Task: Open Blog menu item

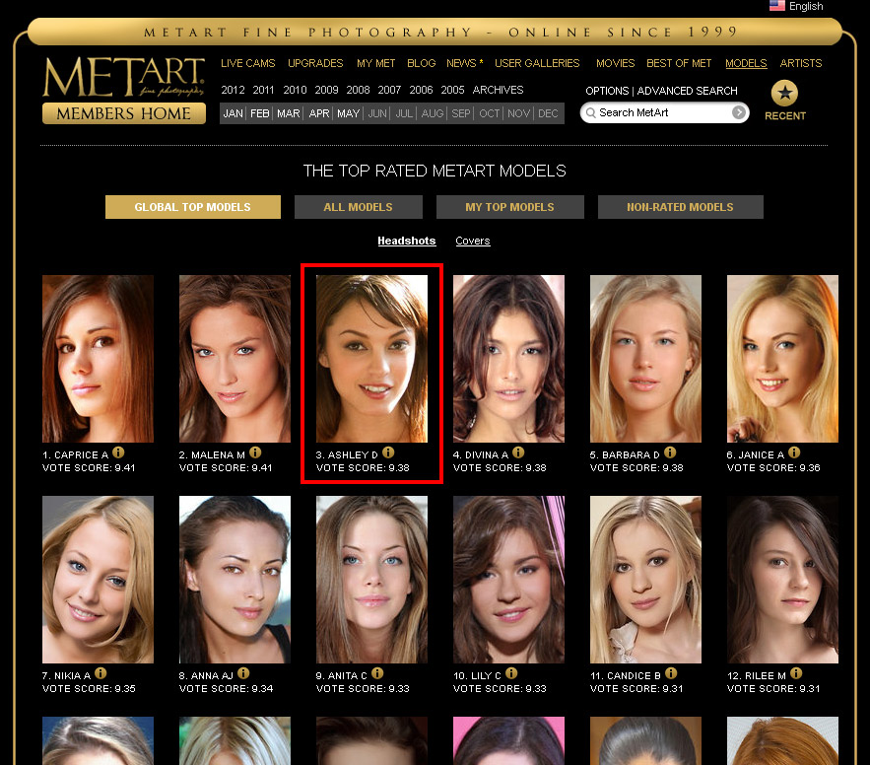Action: [421, 63]
